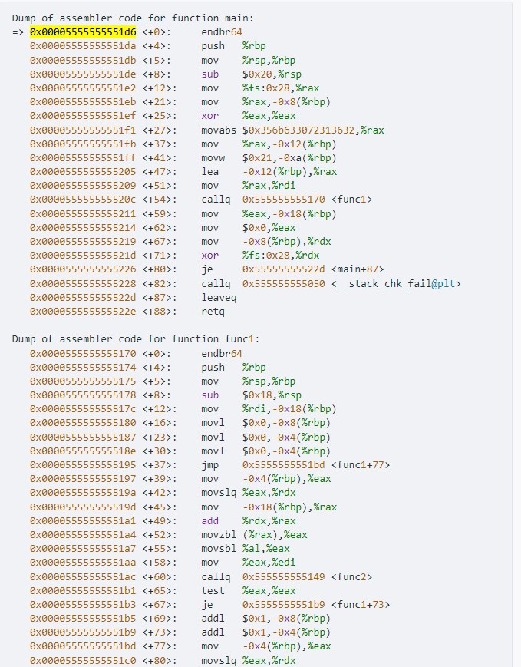Click the movzbl (%rax),%eax instruction
The height and width of the screenshot is (667, 521).
[254, 535]
